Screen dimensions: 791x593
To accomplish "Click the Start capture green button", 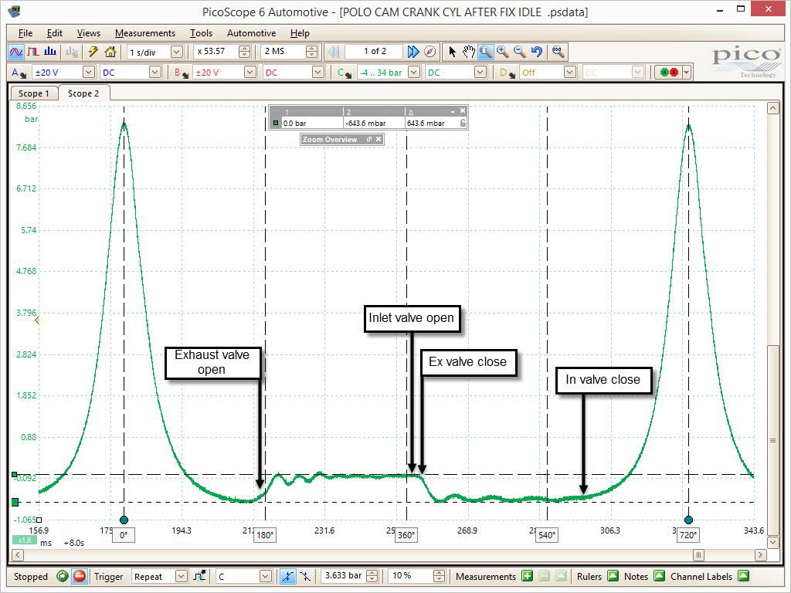I will pyautogui.click(x=63, y=576).
